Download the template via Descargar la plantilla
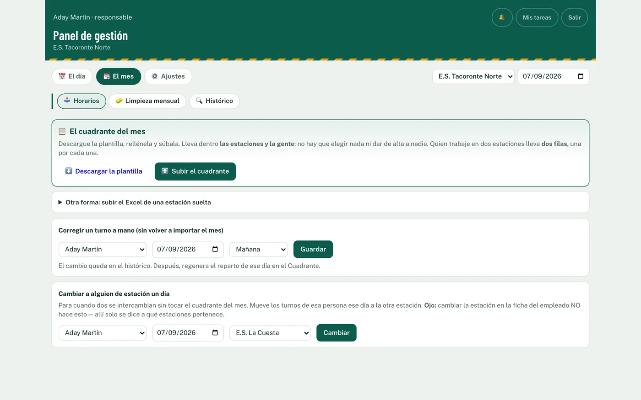This screenshot has width=641, height=400. pyautogui.click(x=103, y=171)
